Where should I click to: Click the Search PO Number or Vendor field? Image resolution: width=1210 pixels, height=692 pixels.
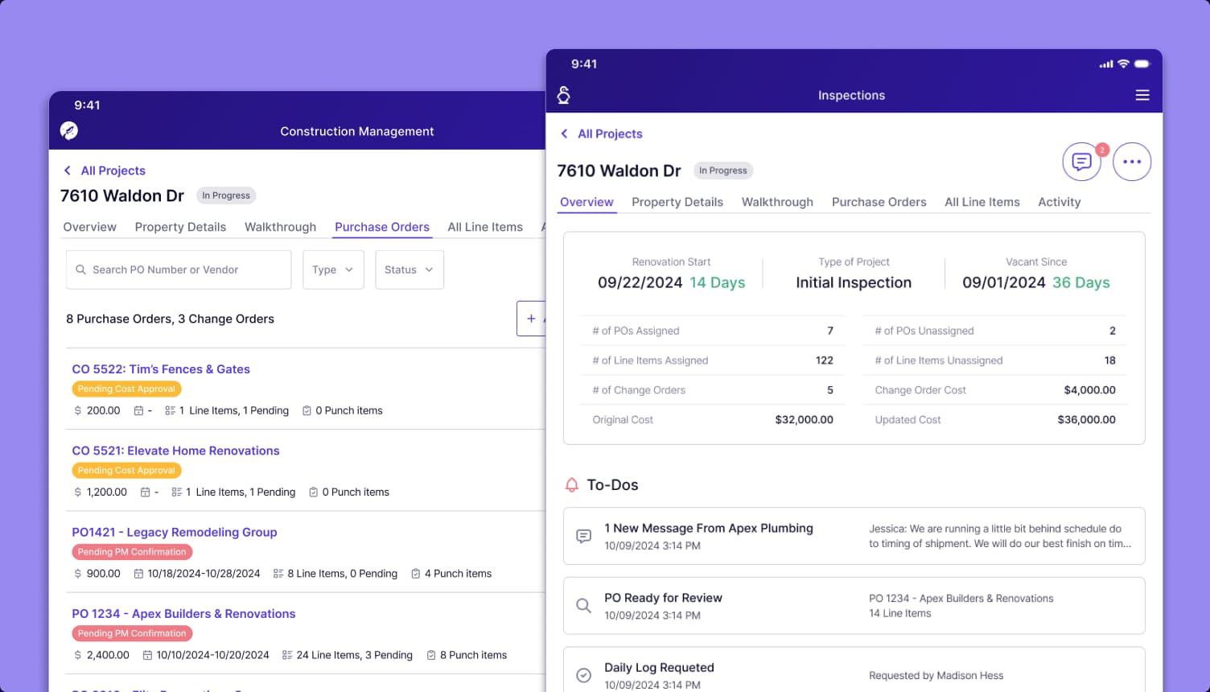pos(178,270)
